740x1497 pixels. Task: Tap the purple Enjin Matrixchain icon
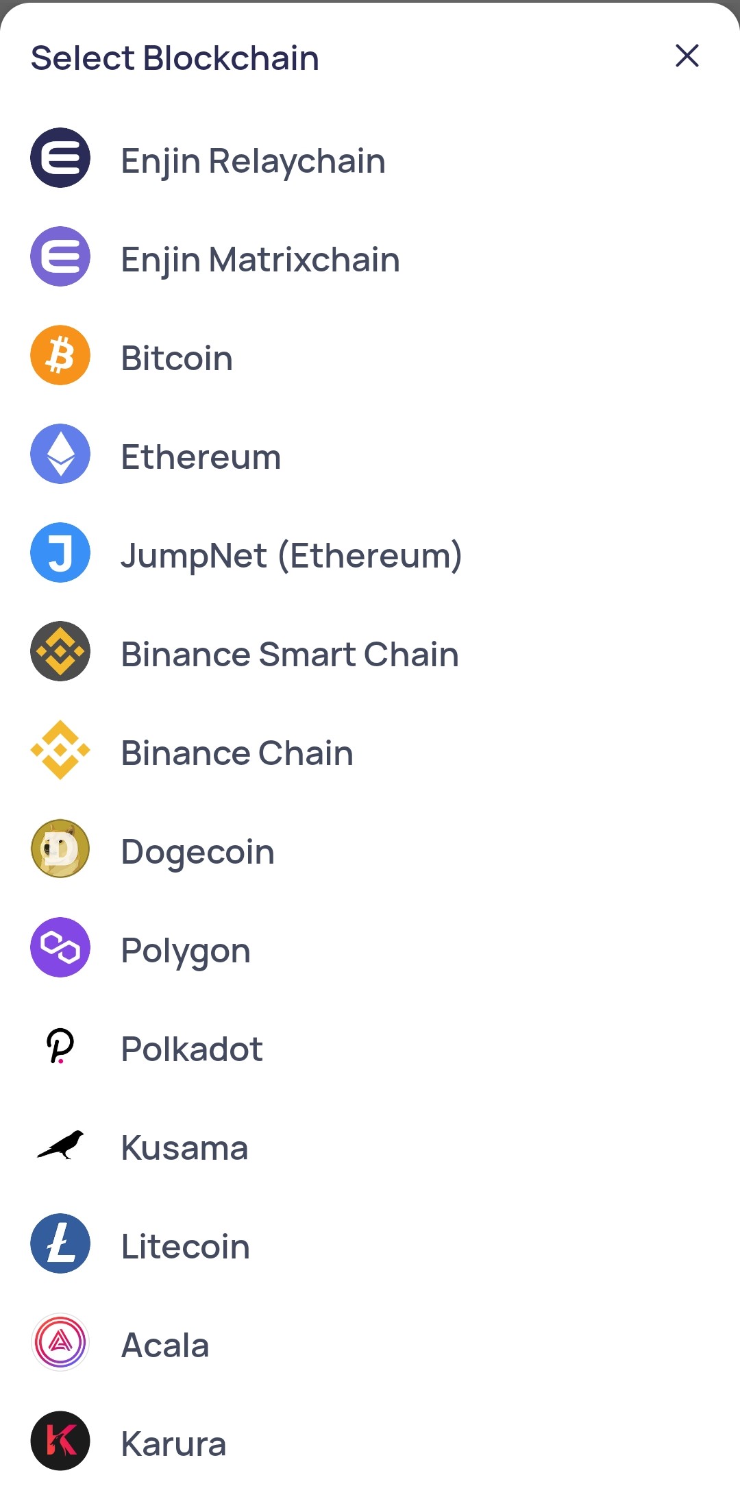coord(60,256)
